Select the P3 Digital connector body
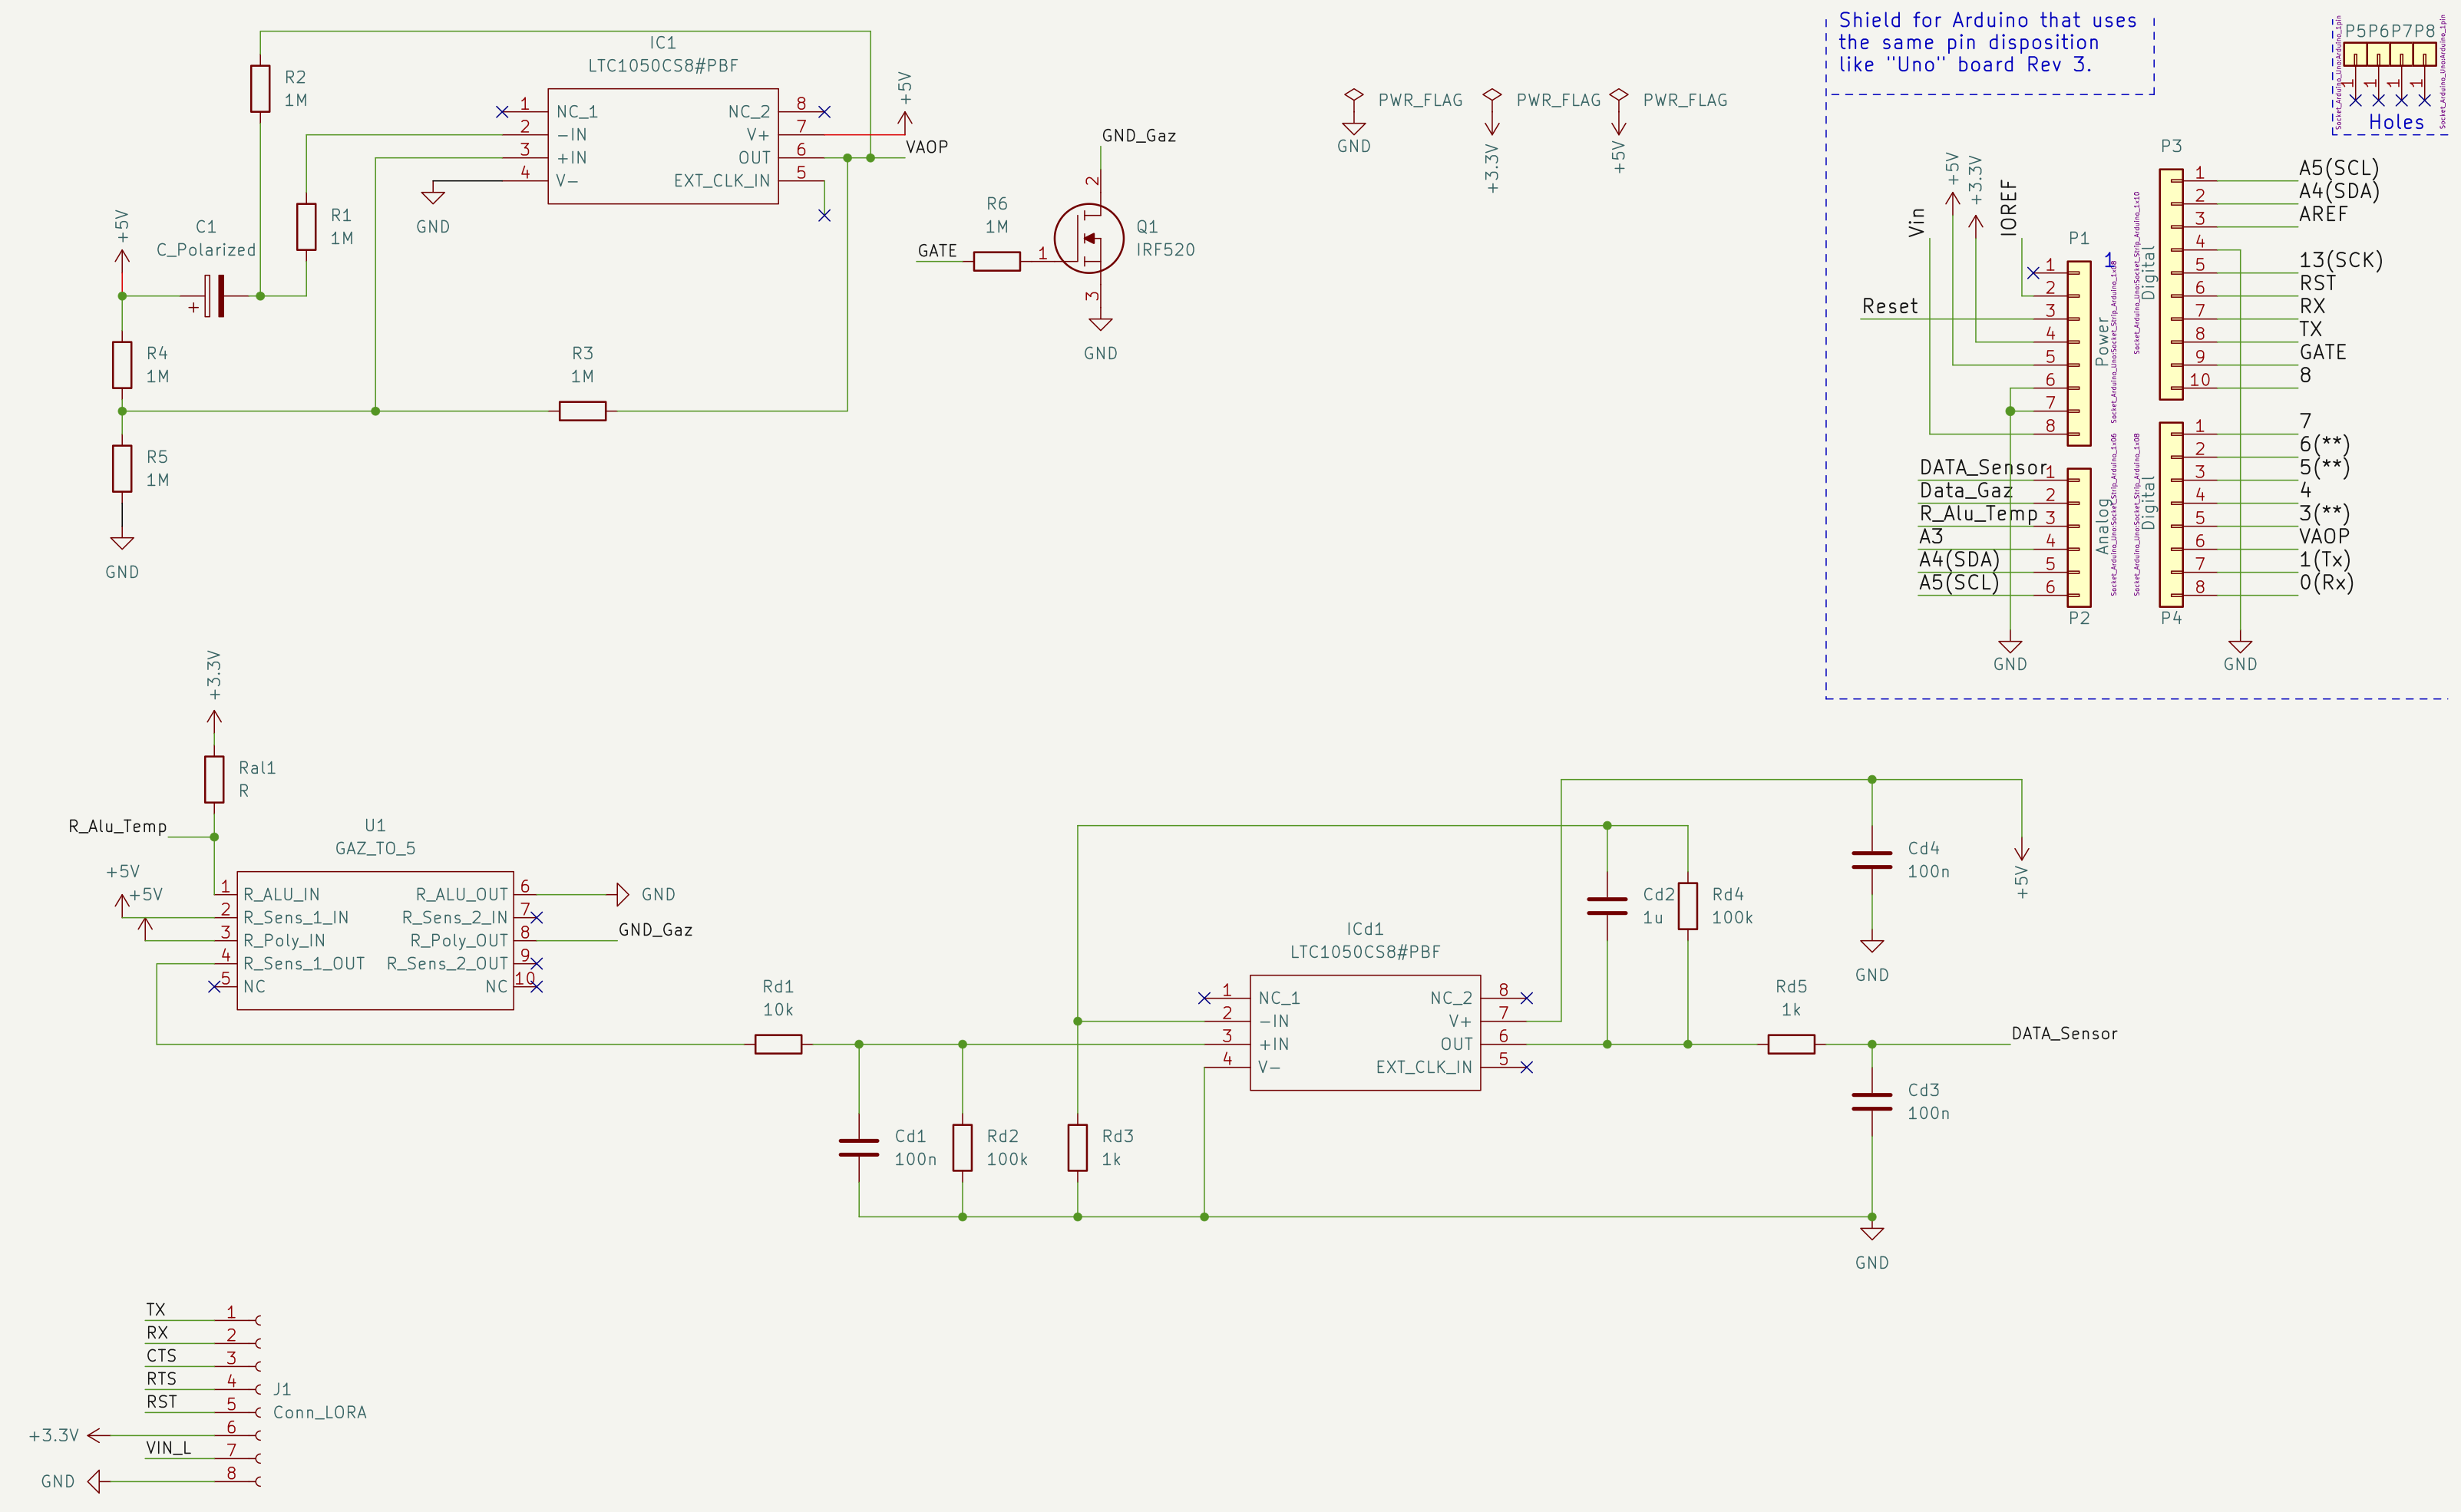 coord(2171,284)
